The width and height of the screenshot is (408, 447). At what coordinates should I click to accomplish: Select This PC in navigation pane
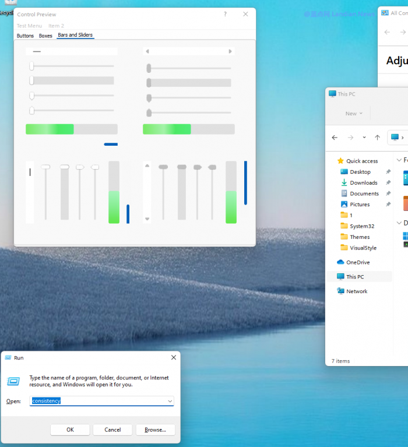coord(359,276)
